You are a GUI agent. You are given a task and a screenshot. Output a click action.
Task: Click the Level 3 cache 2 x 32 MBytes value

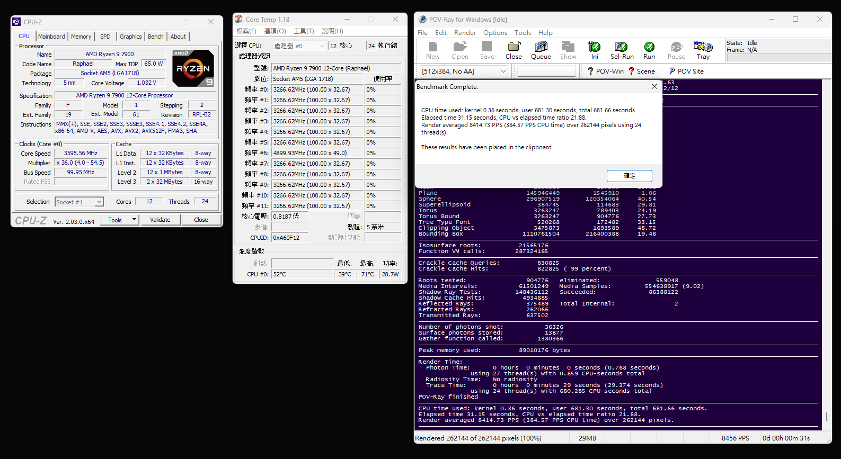coord(165,182)
